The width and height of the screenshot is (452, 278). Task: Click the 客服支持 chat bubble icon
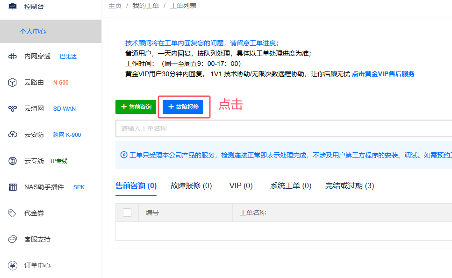tap(13, 240)
